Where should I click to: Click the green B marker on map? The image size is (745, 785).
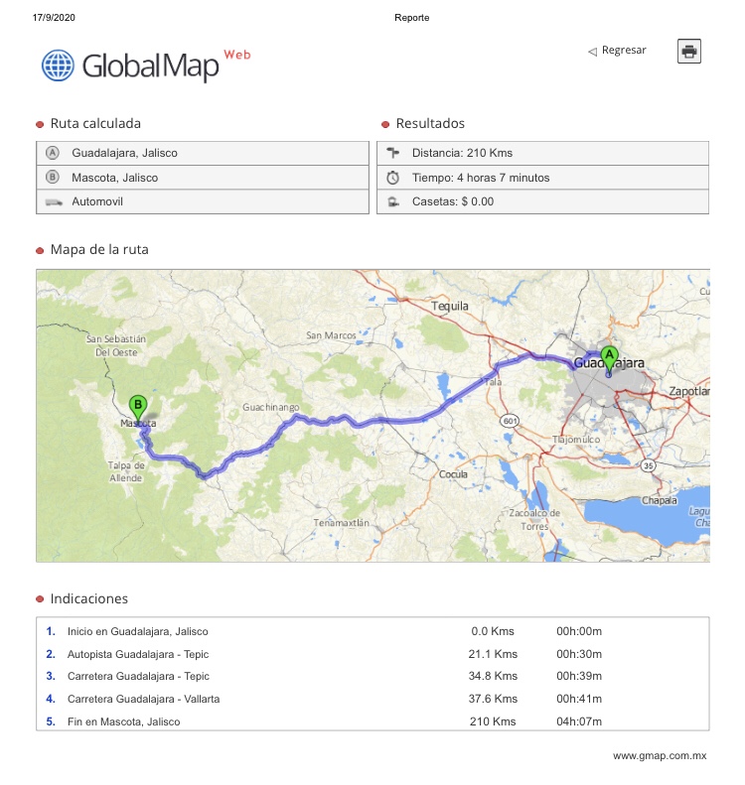click(x=139, y=405)
